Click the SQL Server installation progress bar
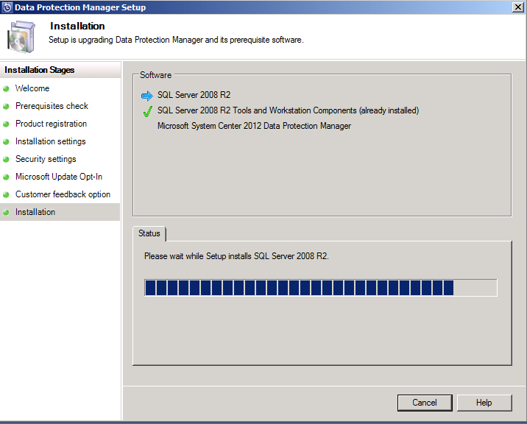This screenshot has height=424, width=527. [321, 288]
